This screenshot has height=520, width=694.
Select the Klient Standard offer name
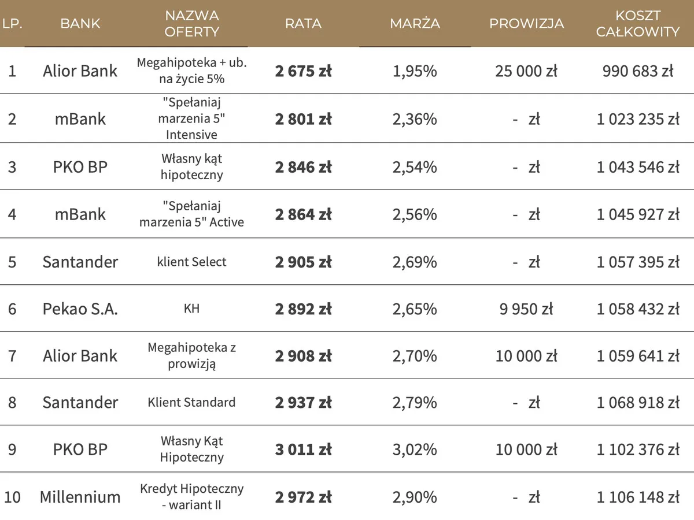(191, 402)
